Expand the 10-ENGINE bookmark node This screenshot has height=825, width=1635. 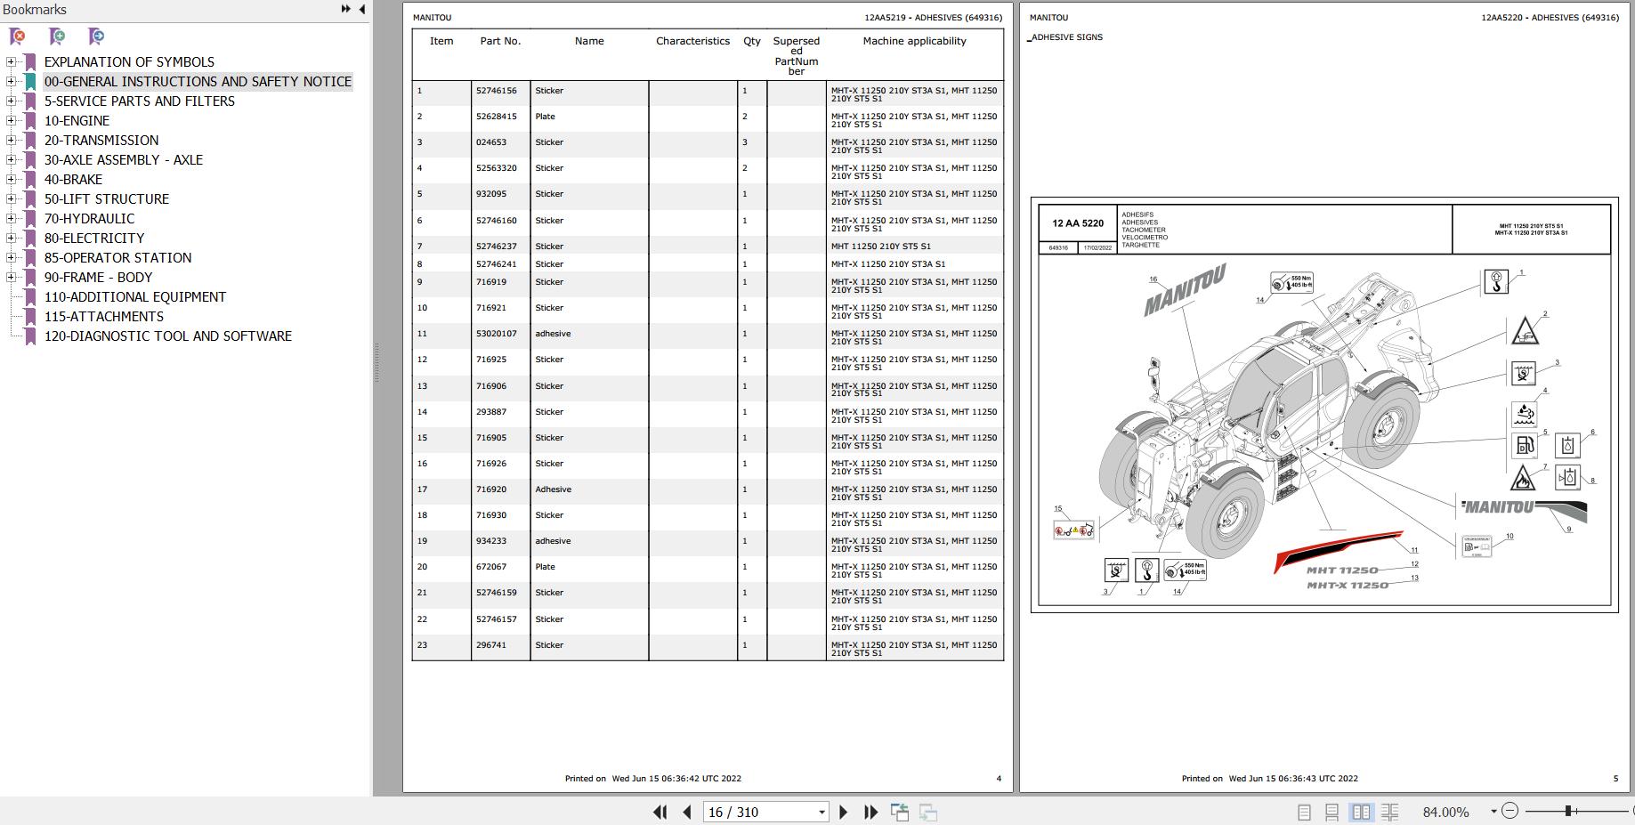[x=11, y=121]
